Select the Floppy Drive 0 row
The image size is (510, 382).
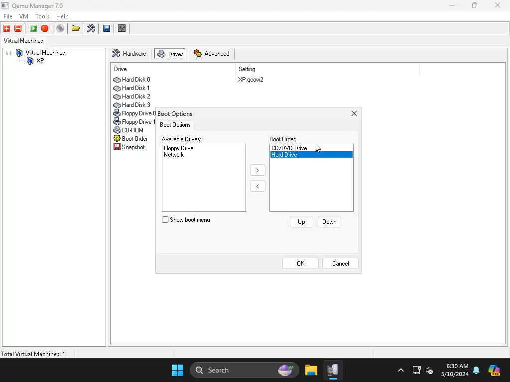pos(134,113)
